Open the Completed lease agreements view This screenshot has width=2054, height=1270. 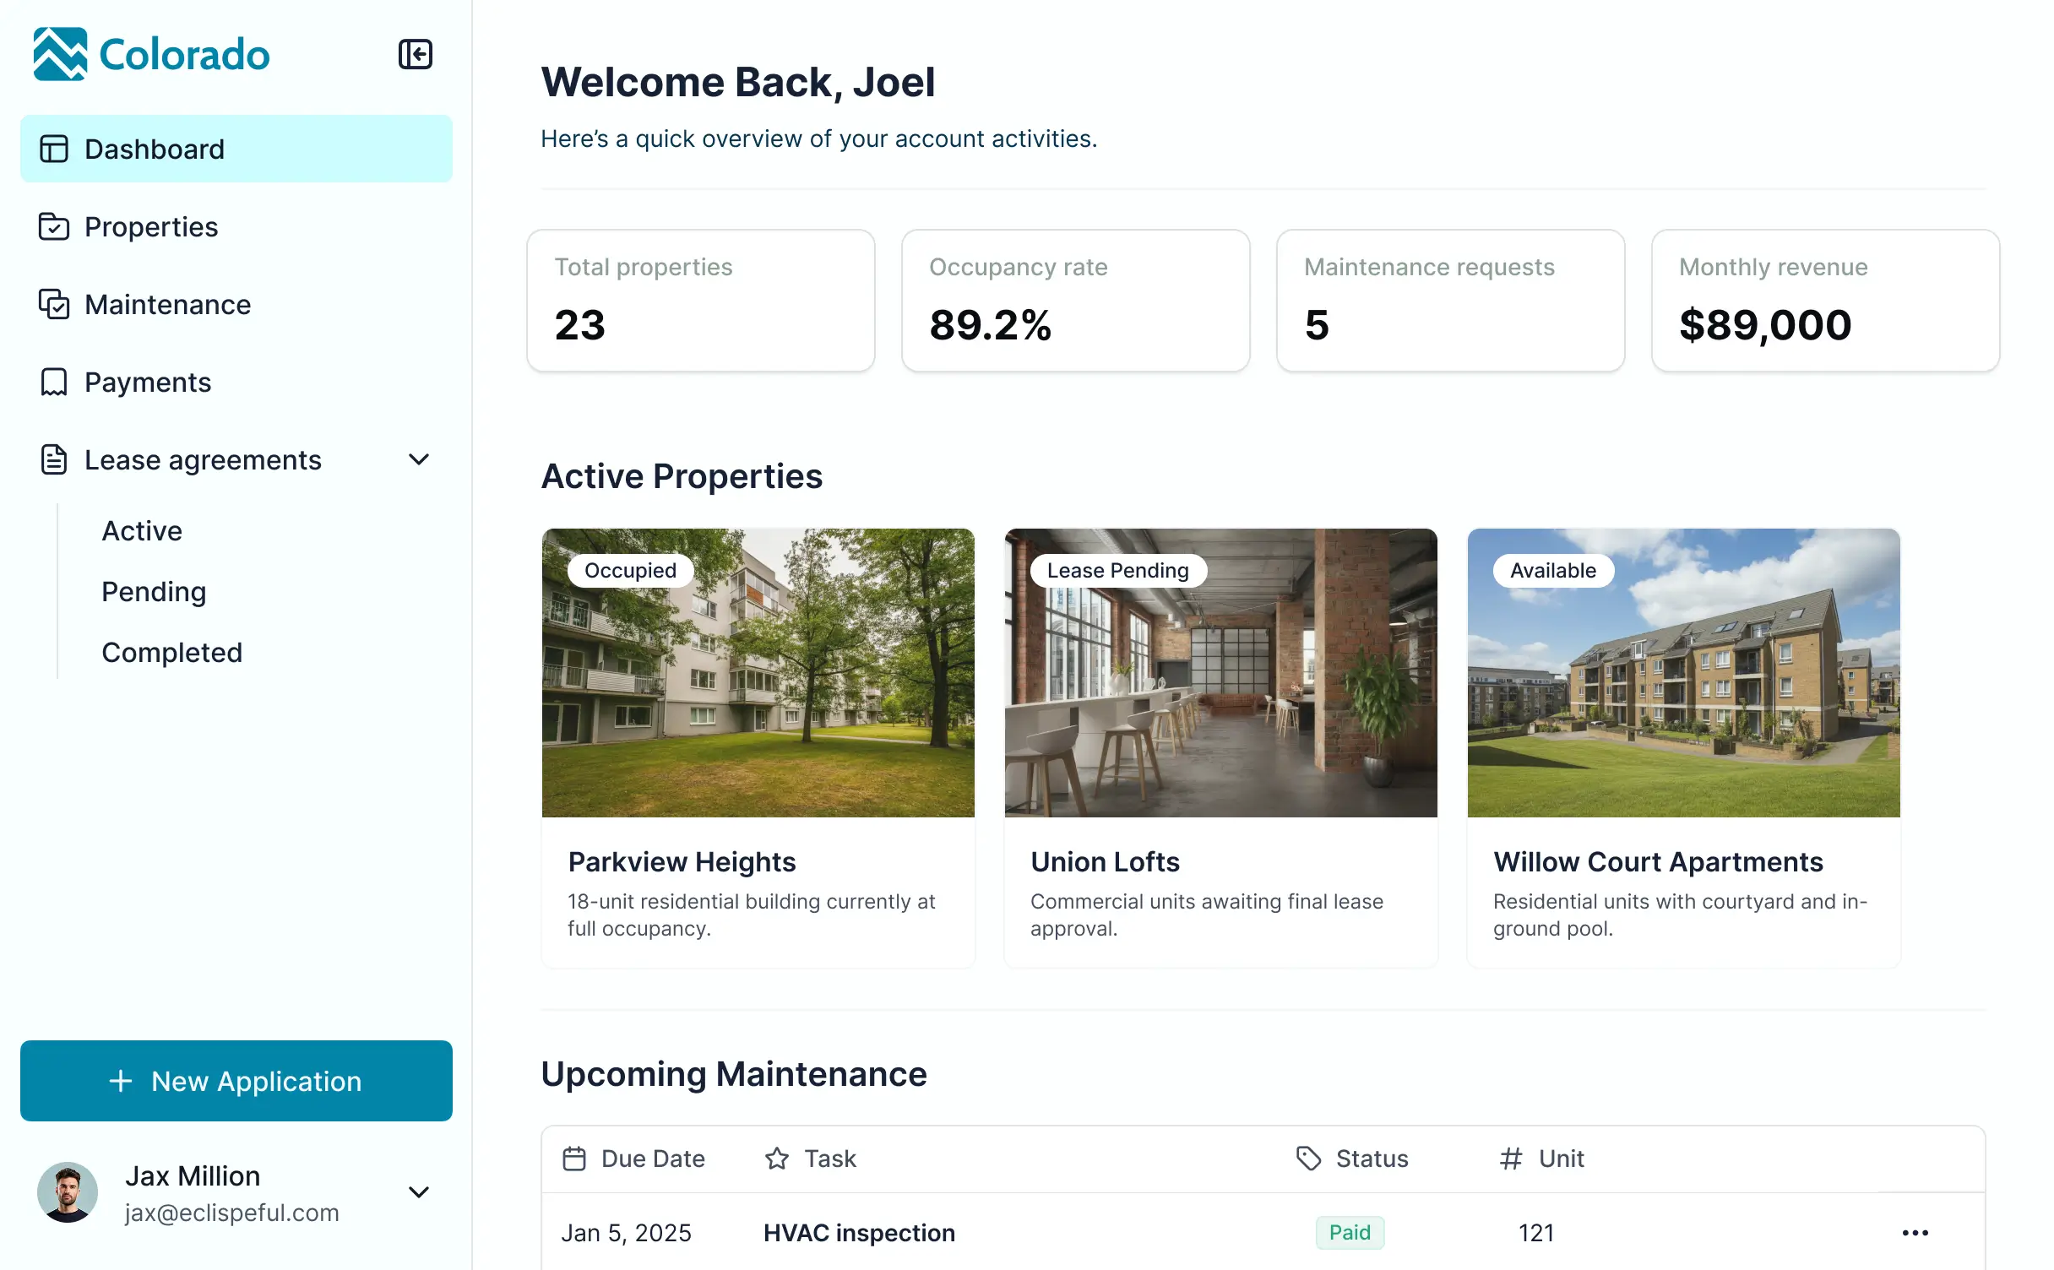(x=171, y=652)
